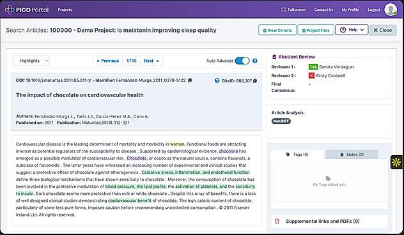Click highlighted 'blood pressure, the lipid profile'
Image resolution: width=404 pixels, height=235 pixels.
(136, 186)
